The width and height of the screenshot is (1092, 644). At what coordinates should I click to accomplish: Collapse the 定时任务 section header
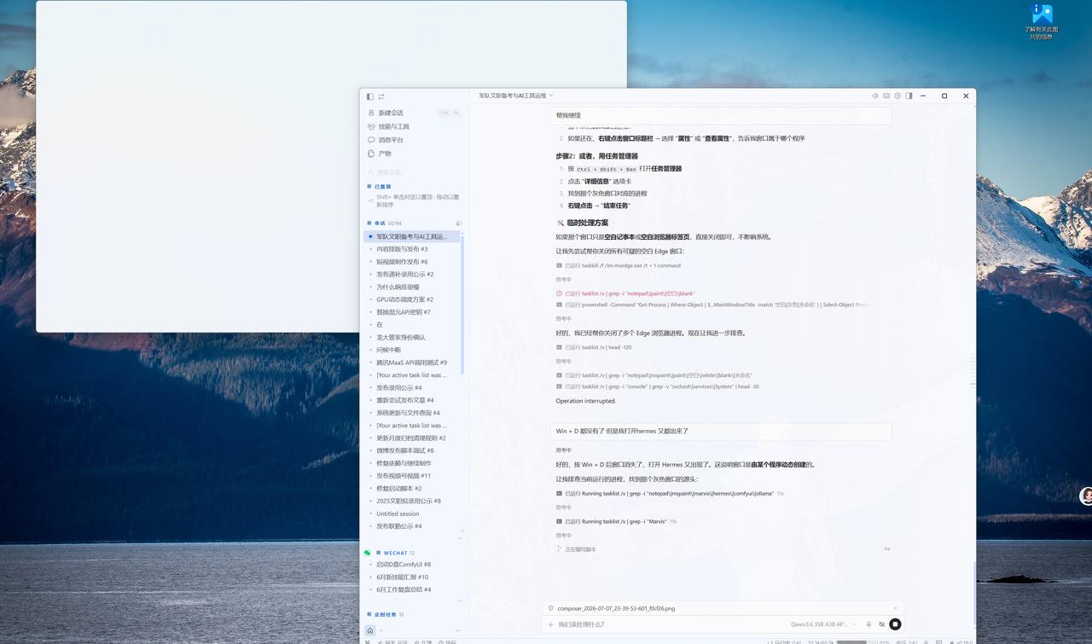tap(386, 614)
